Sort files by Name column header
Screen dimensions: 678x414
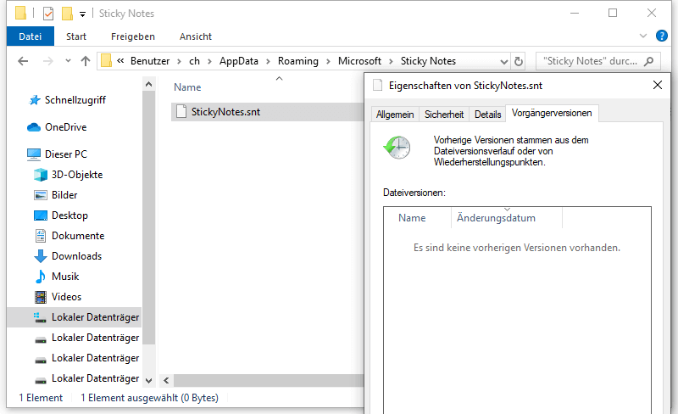click(187, 87)
